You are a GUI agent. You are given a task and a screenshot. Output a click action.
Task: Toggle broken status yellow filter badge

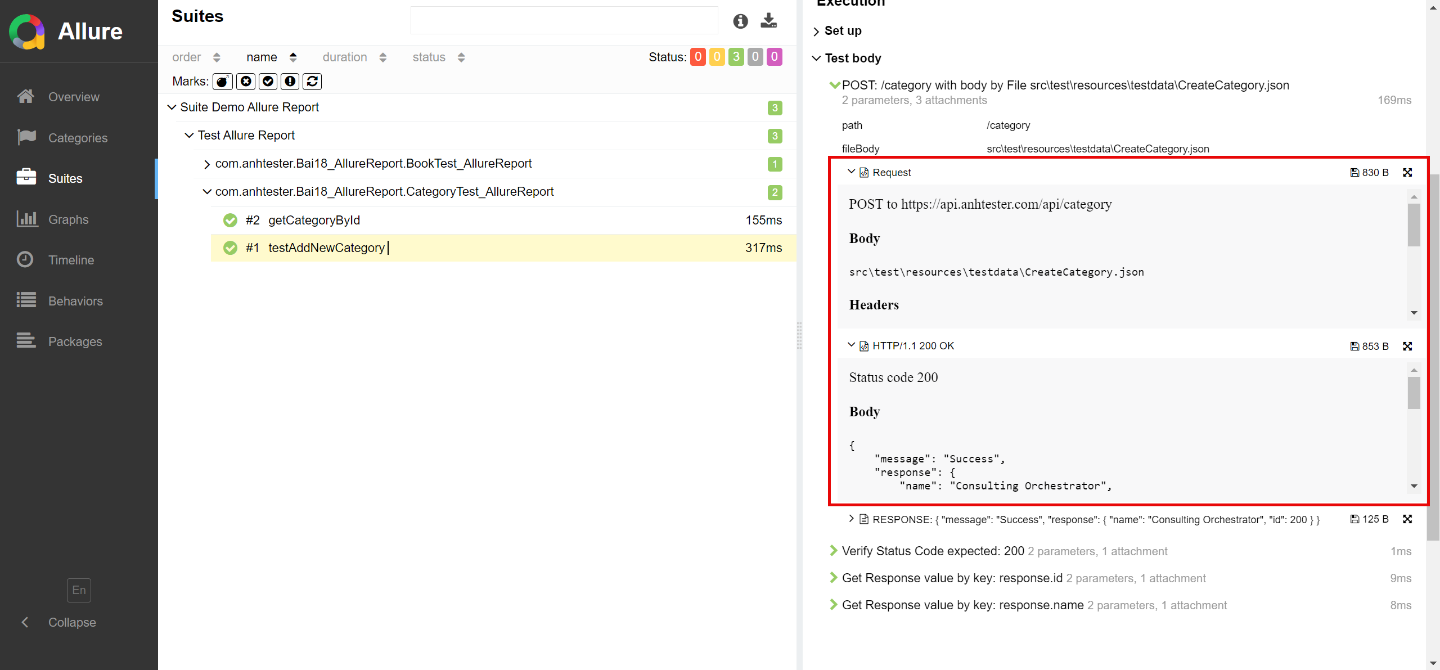coord(717,57)
